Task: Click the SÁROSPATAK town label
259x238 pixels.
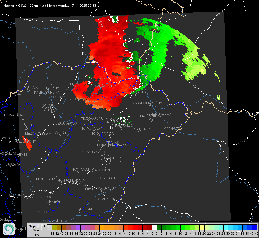Action: tap(106, 86)
